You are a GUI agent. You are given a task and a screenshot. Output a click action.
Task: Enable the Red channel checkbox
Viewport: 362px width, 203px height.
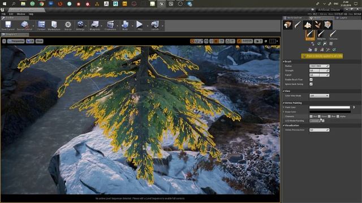(311, 117)
